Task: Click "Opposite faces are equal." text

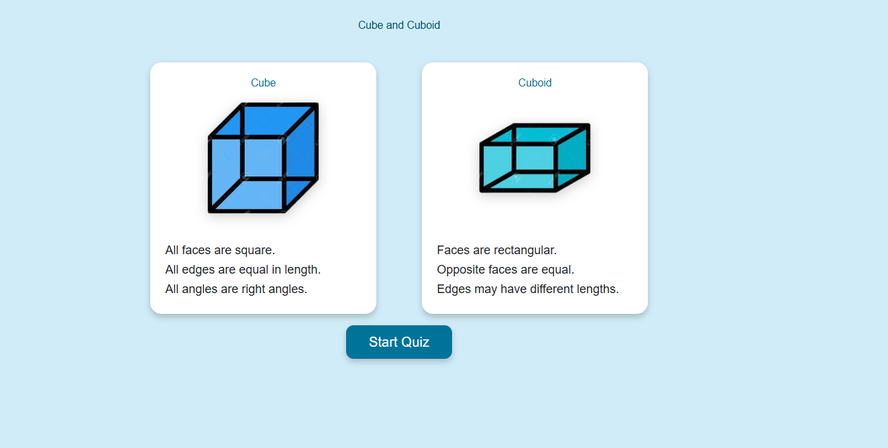Action: tap(505, 270)
